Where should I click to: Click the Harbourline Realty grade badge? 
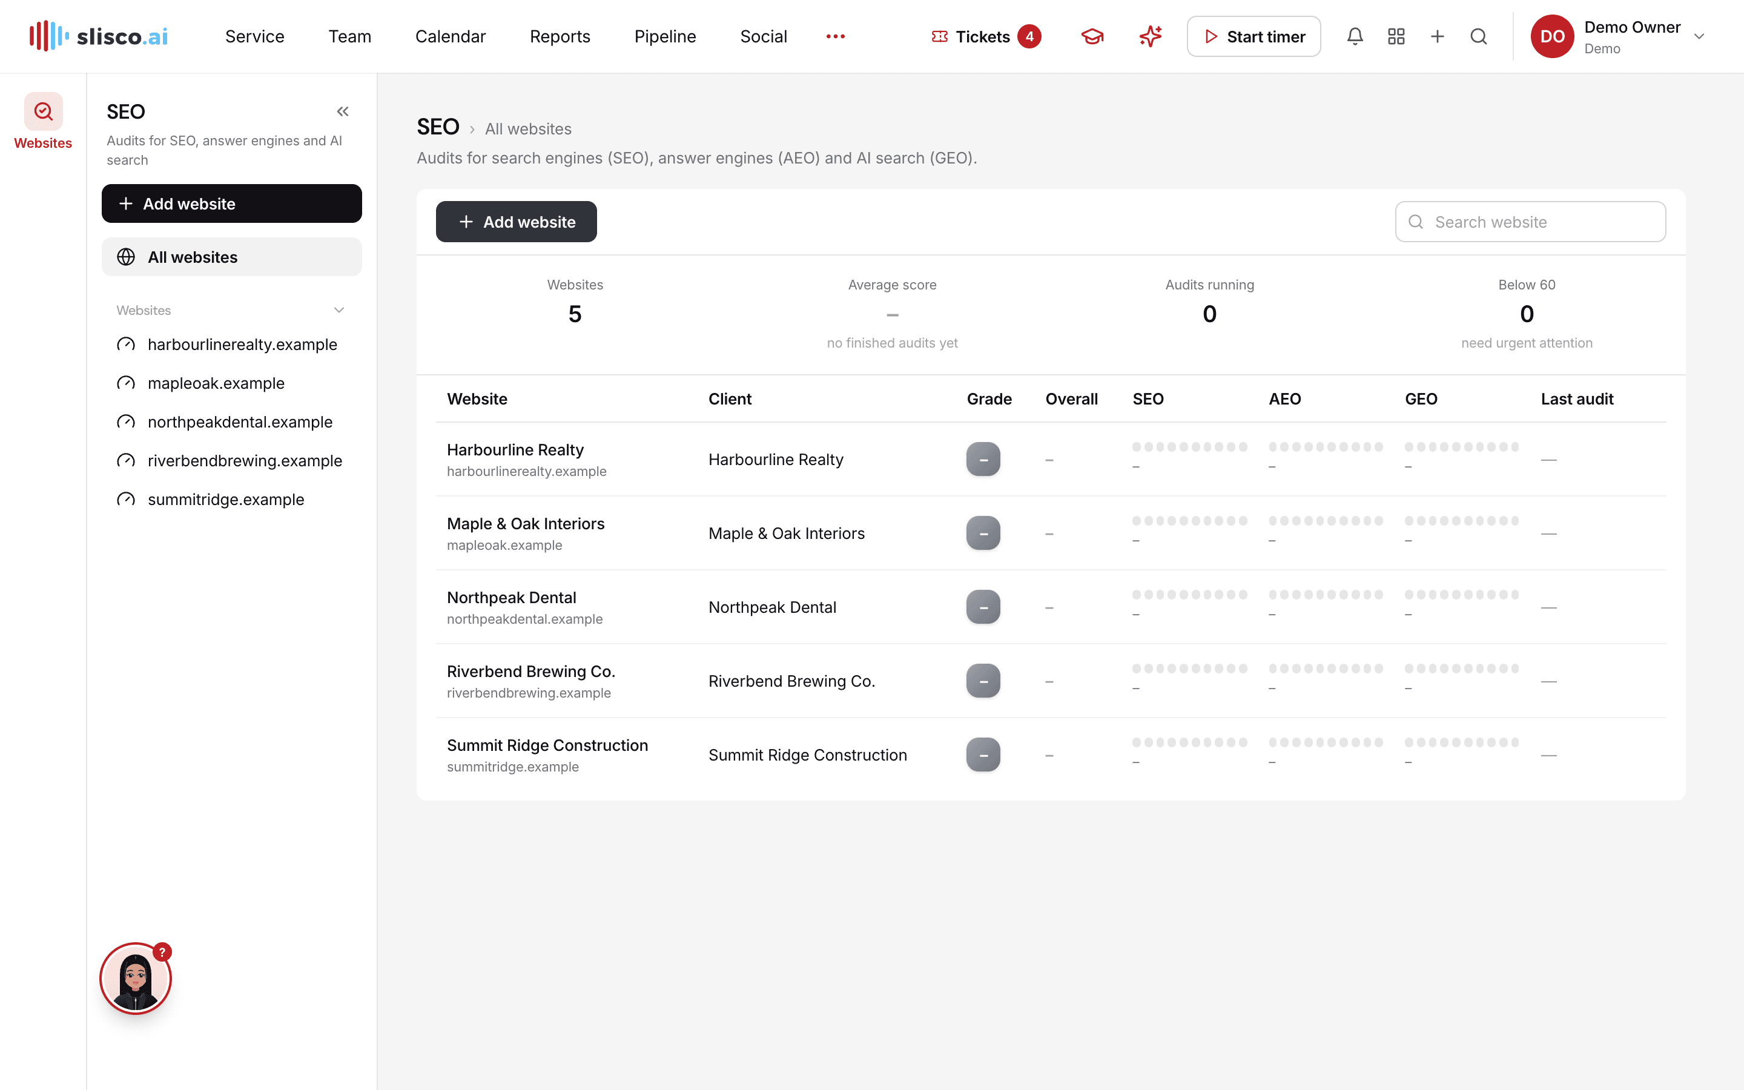pos(983,459)
